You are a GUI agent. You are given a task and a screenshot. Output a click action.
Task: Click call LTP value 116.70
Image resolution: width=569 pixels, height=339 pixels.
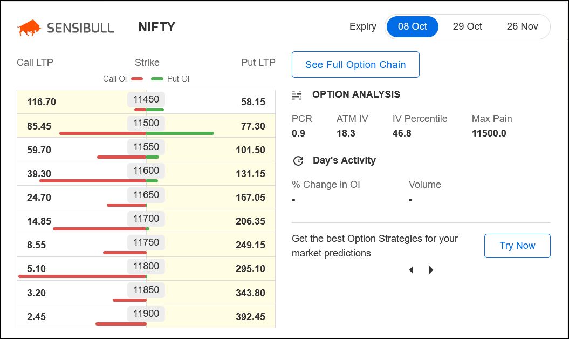(x=42, y=102)
